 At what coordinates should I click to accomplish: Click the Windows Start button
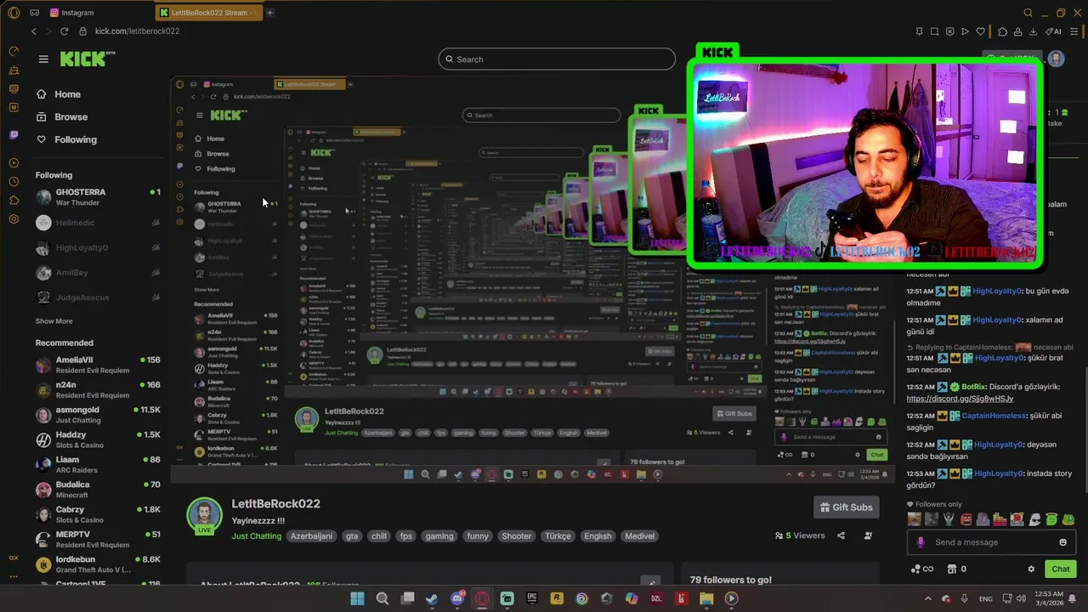[357, 598]
